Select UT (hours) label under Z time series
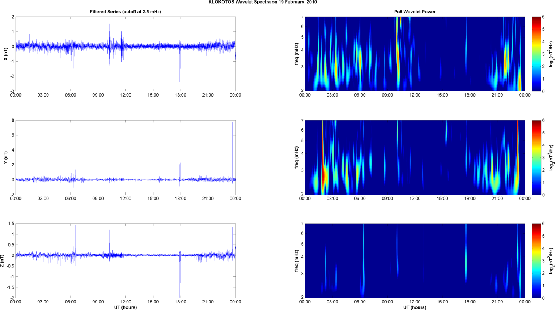Image resolution: width=555 pixels, height=310 pixels. tap(125, 307)
